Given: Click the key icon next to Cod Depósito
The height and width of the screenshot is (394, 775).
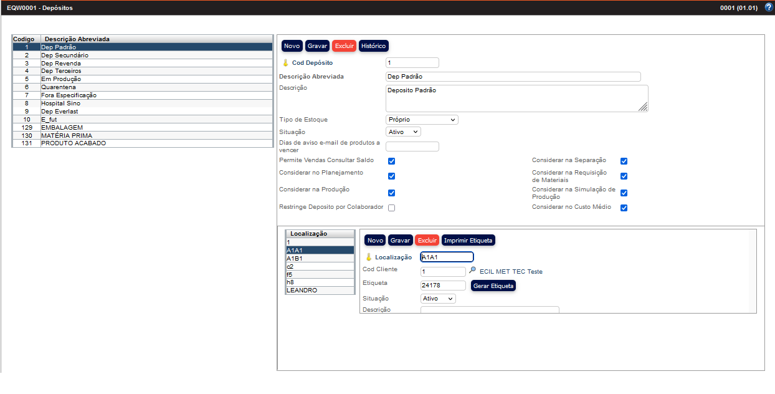Looking at the screenshot, I should point(286,63).
